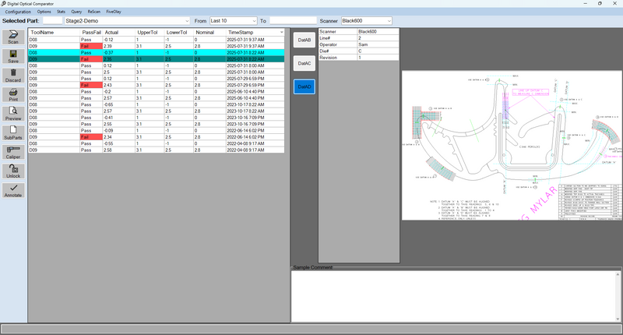Toggle the DatAC datum button
This screenshot has width=623, height=335.
[x=304, y=63]
